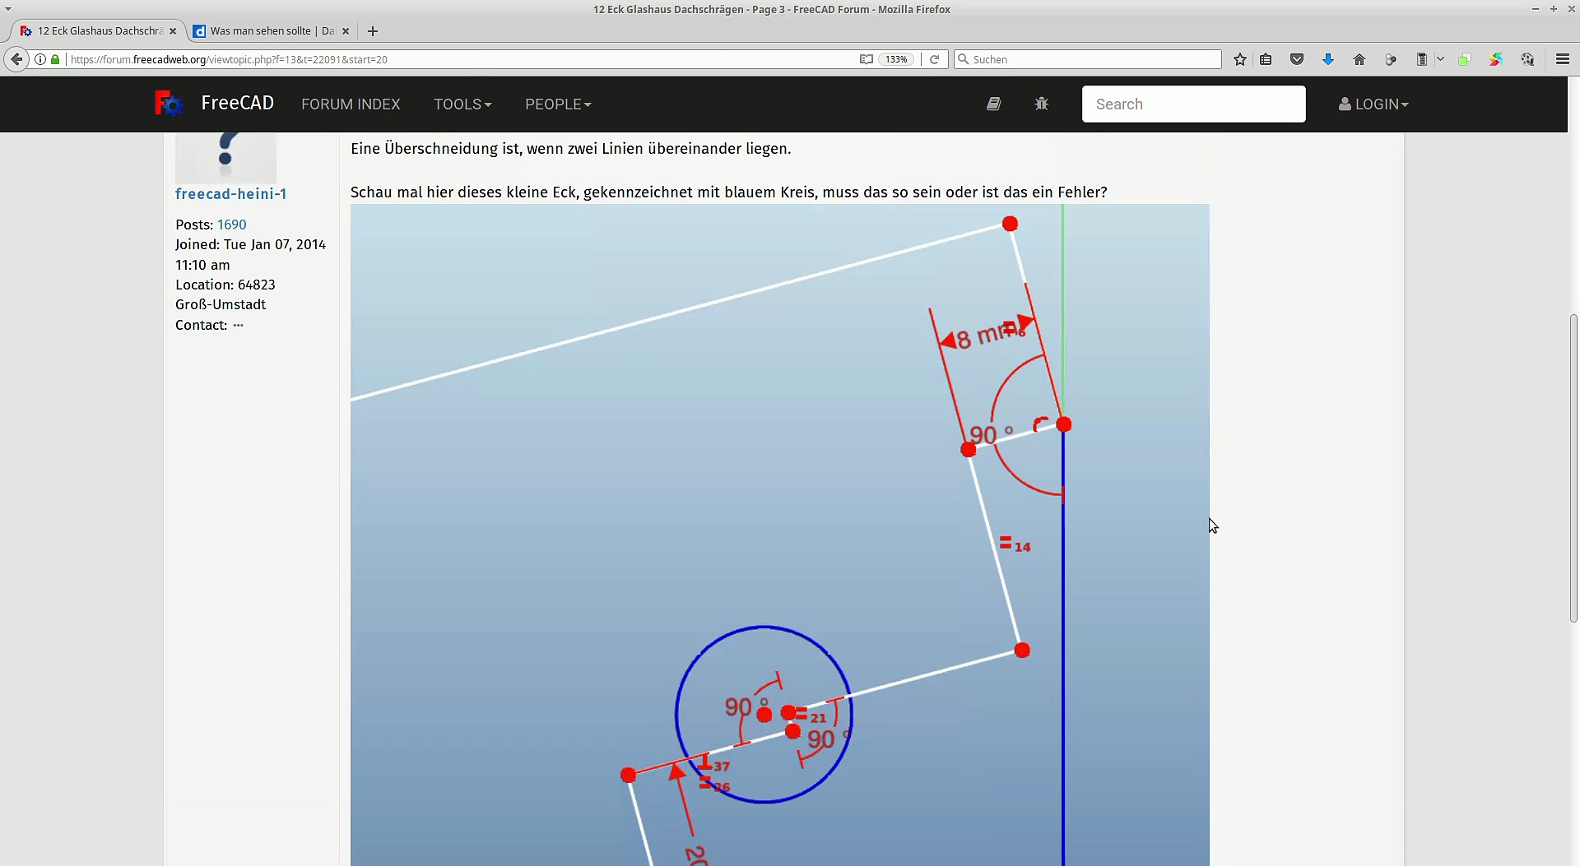
Task: Toggle reader view in address bar
Action: pos(866,59)
